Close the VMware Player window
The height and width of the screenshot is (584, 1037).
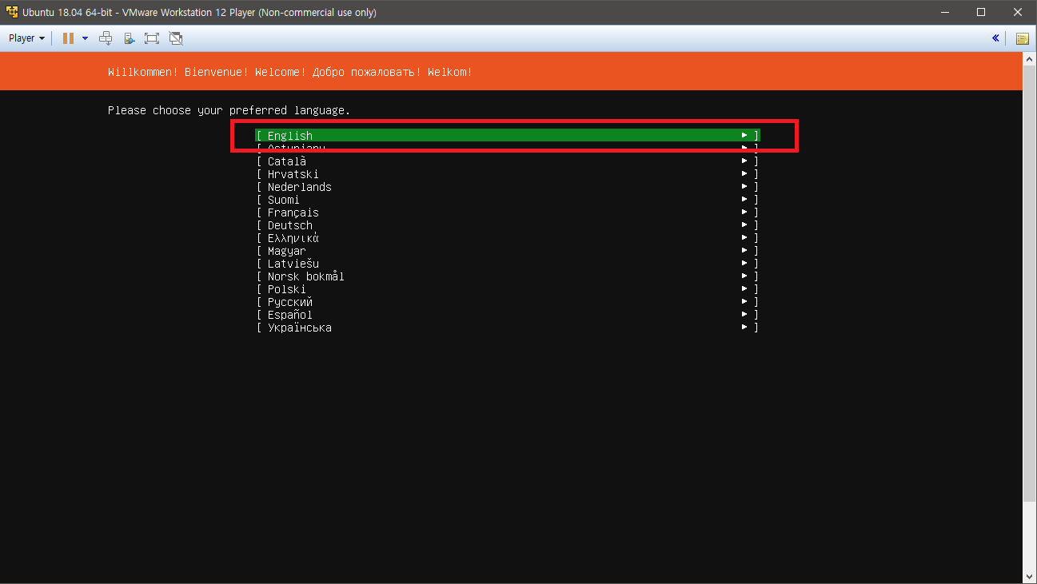(x=1018, y=12)
